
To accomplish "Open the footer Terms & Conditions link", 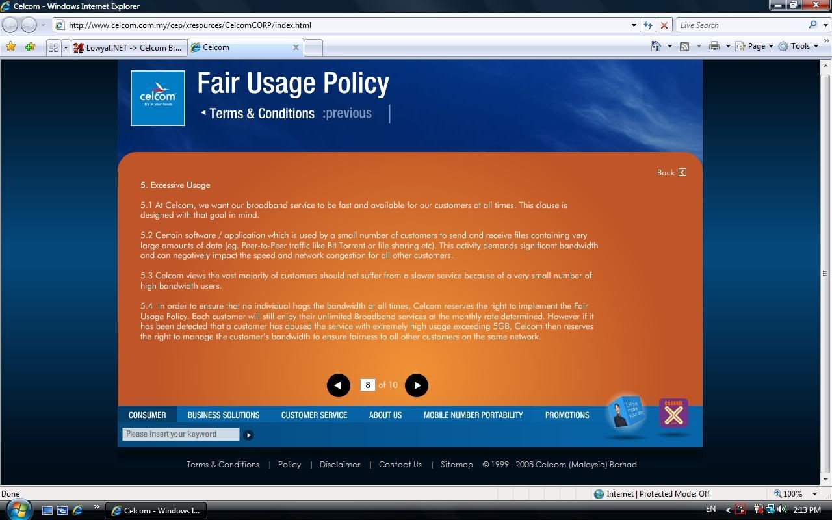I will tap(223, 465).
